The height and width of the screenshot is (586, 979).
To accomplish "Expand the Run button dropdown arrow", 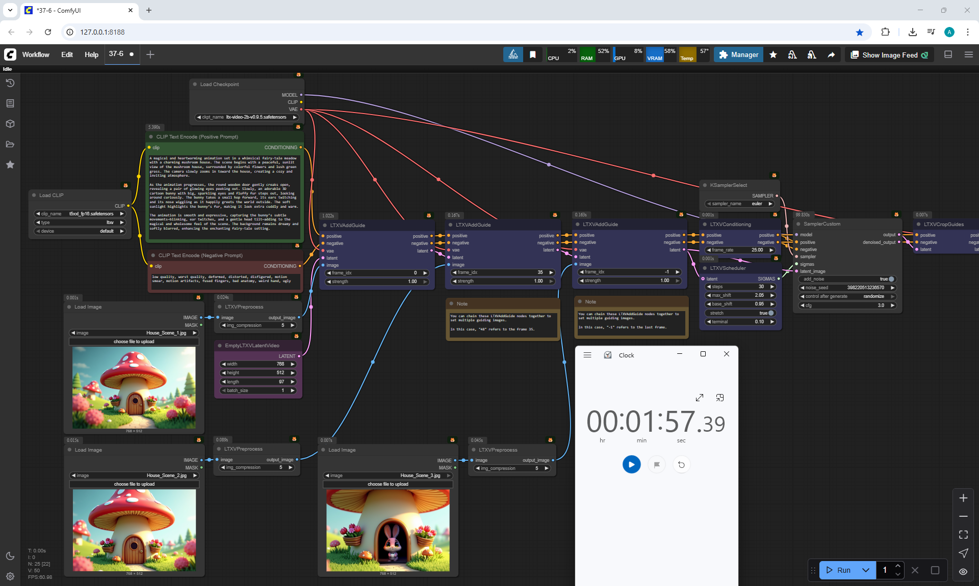I will [x=865, y=570].
